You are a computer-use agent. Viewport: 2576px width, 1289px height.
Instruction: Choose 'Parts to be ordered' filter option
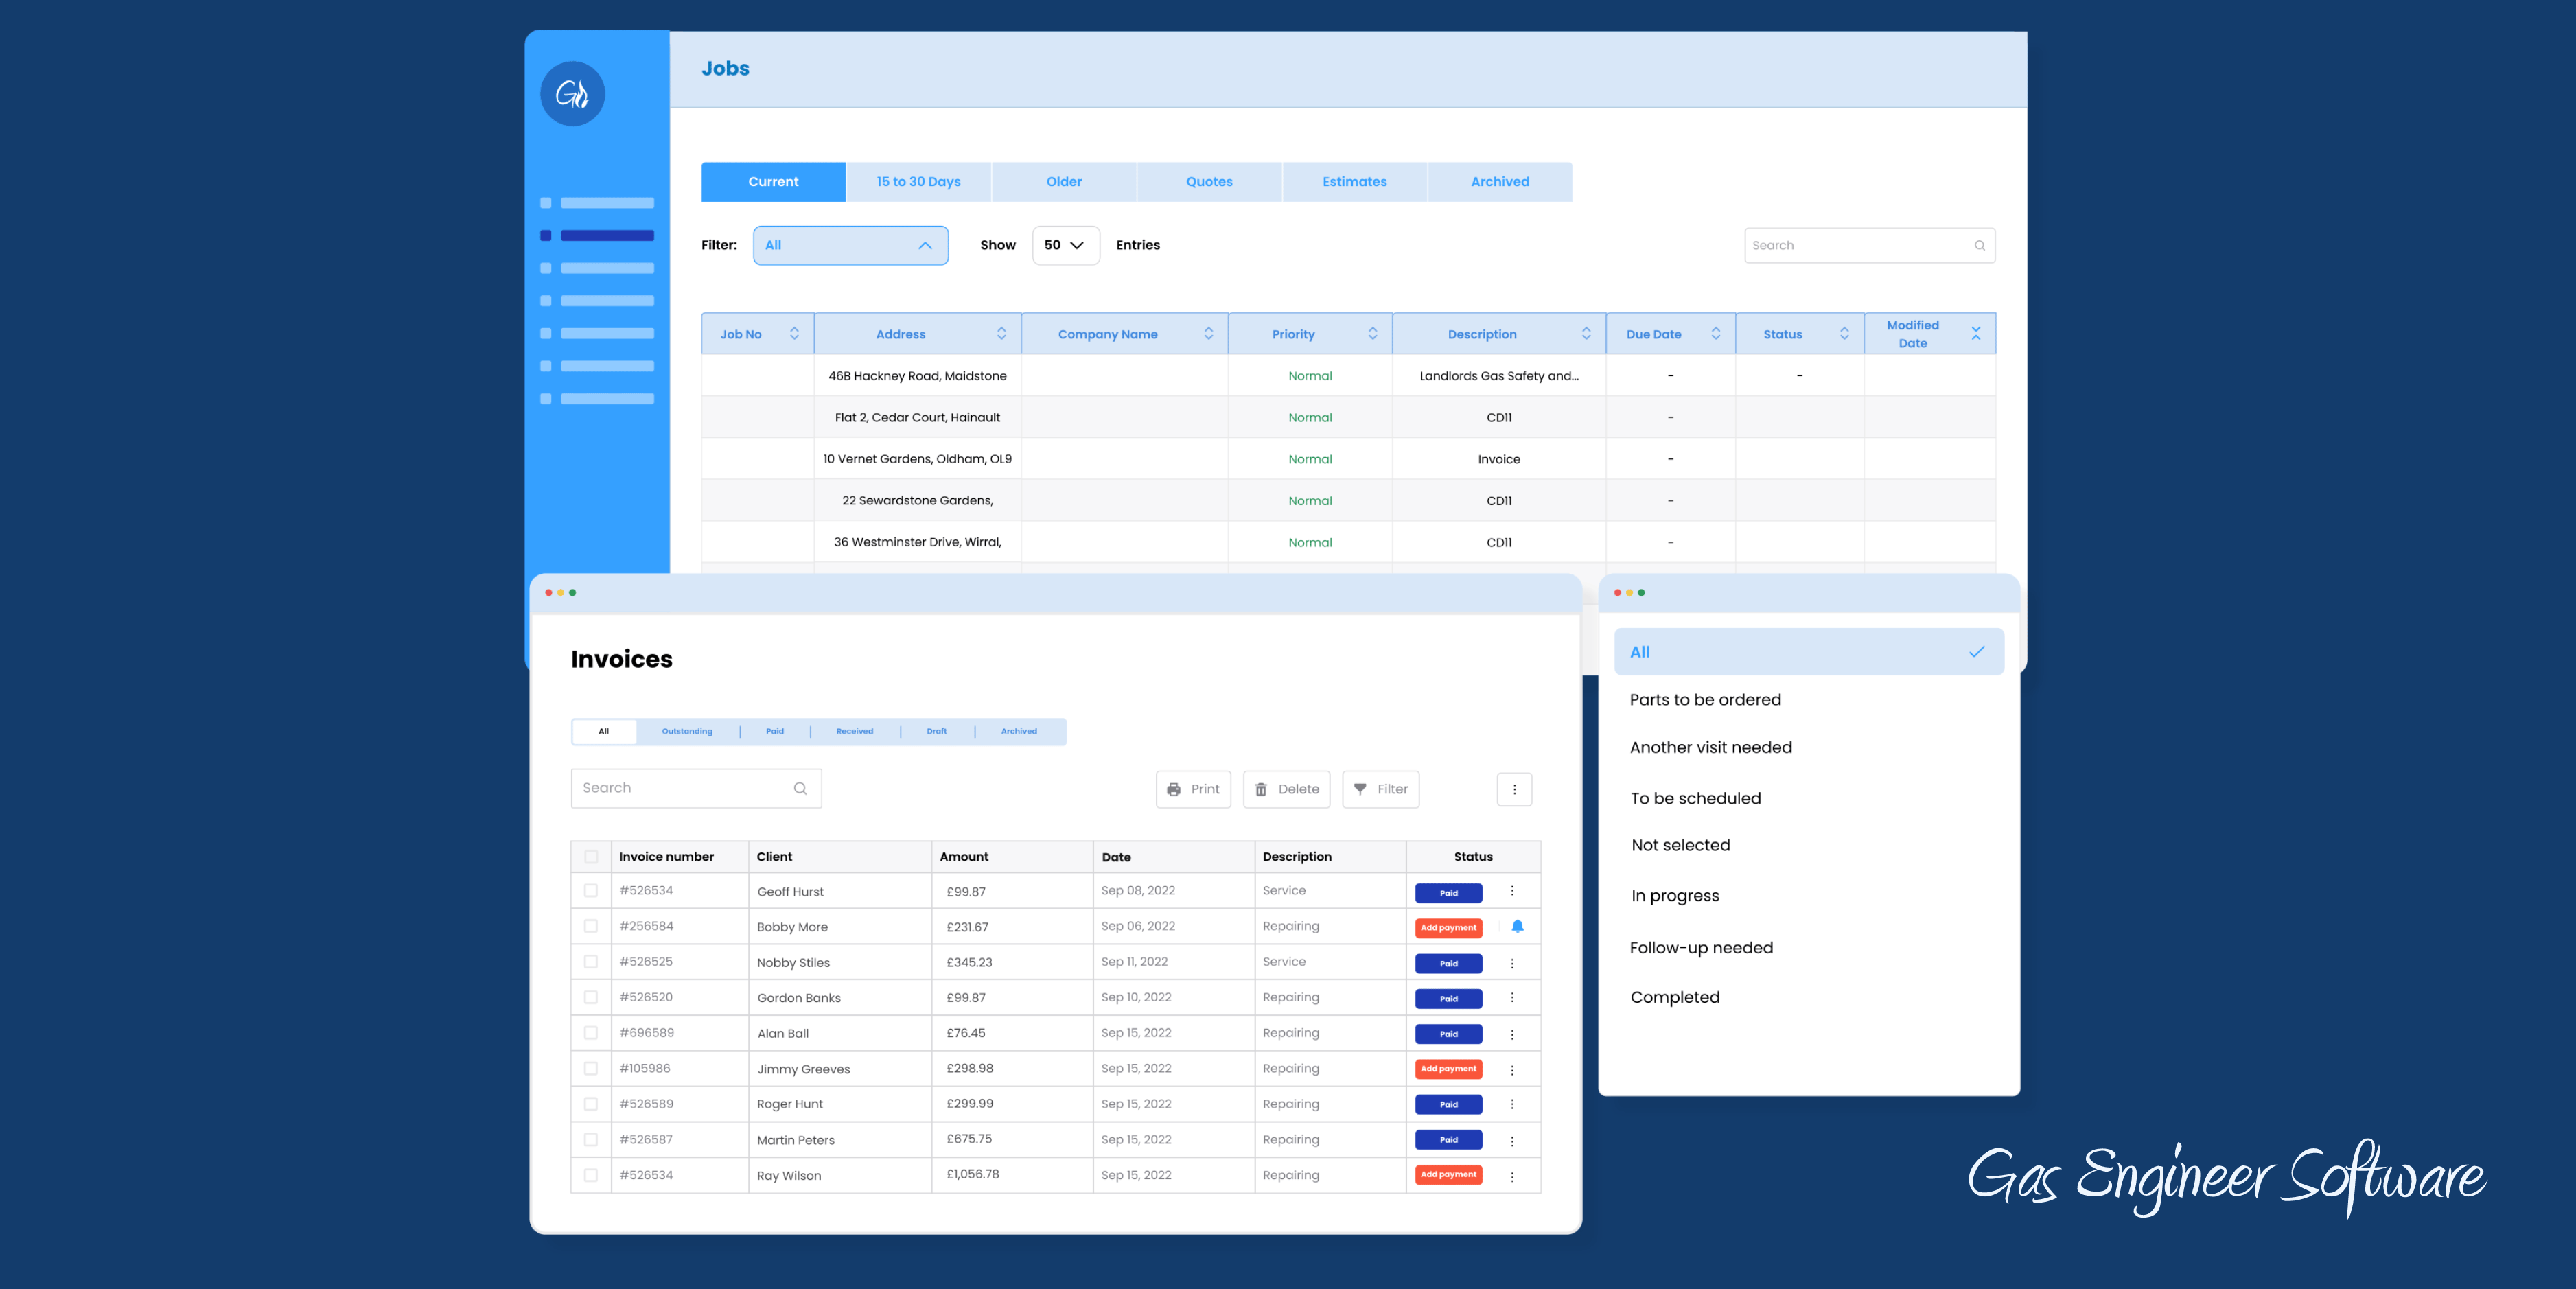pos(1705,700)
